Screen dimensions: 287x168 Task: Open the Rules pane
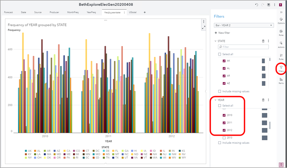click(281, 57)
